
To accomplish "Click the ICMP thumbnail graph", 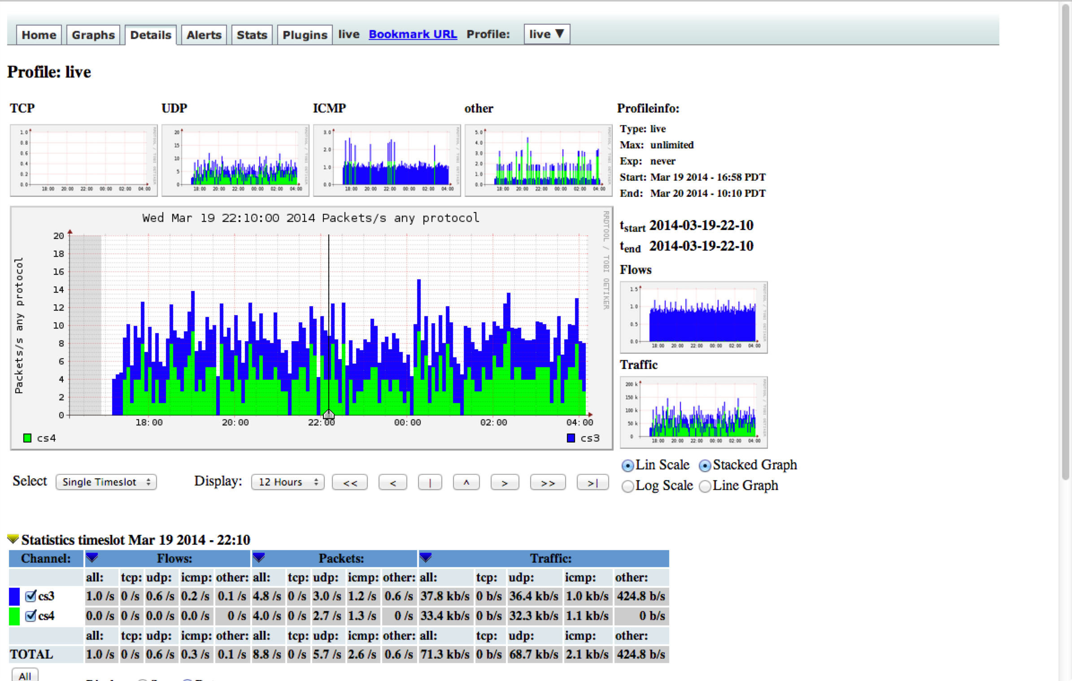I will 387,160.
